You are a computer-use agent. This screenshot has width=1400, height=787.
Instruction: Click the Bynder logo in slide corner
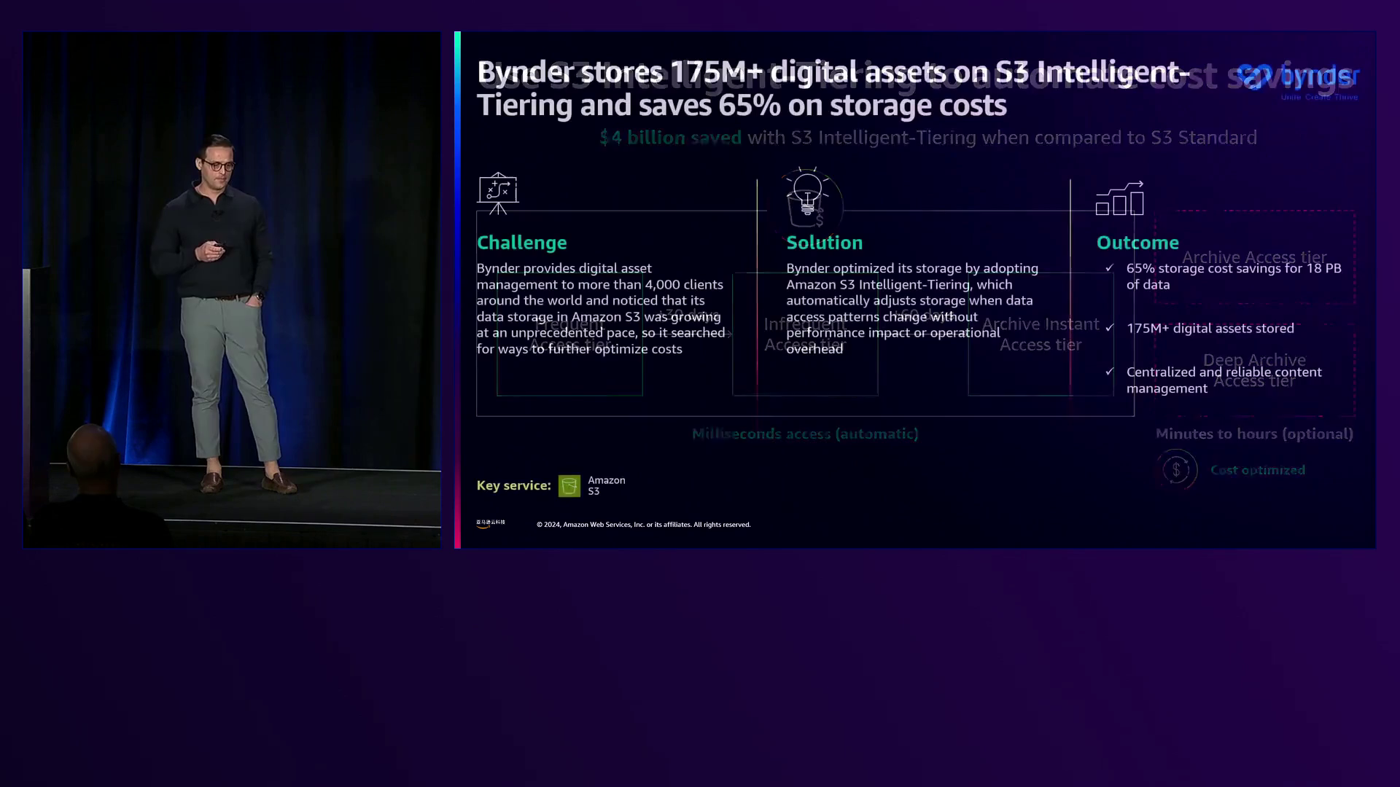pyautogui.click(x=1298, y=79)
